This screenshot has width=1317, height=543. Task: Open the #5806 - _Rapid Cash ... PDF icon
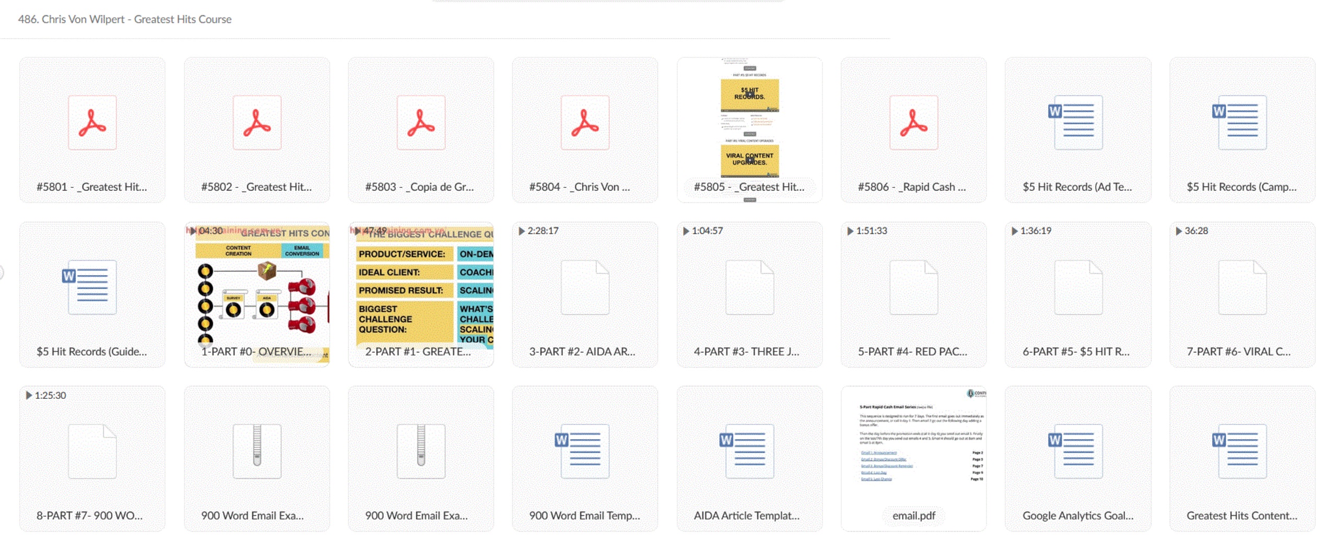tap(913, 123)
